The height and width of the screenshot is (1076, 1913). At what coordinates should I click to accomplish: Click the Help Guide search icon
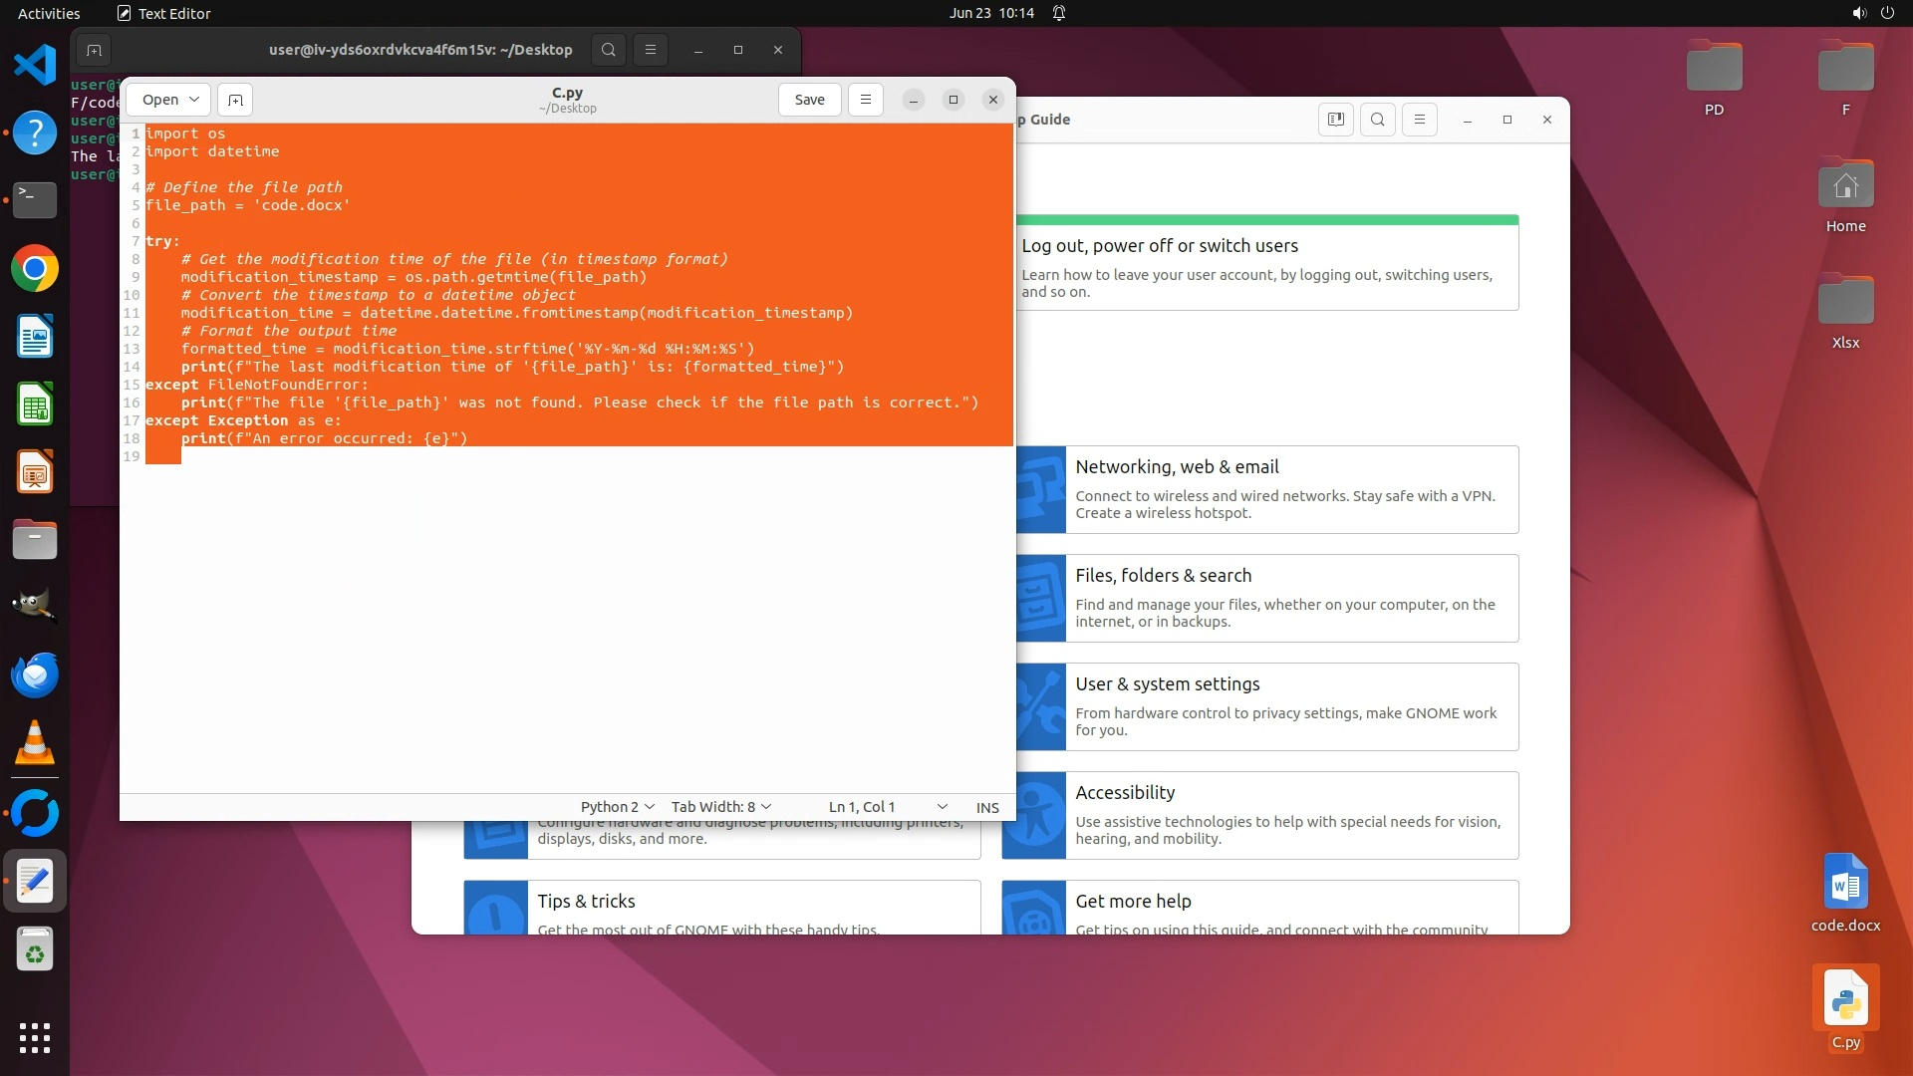pos(1377,120)
